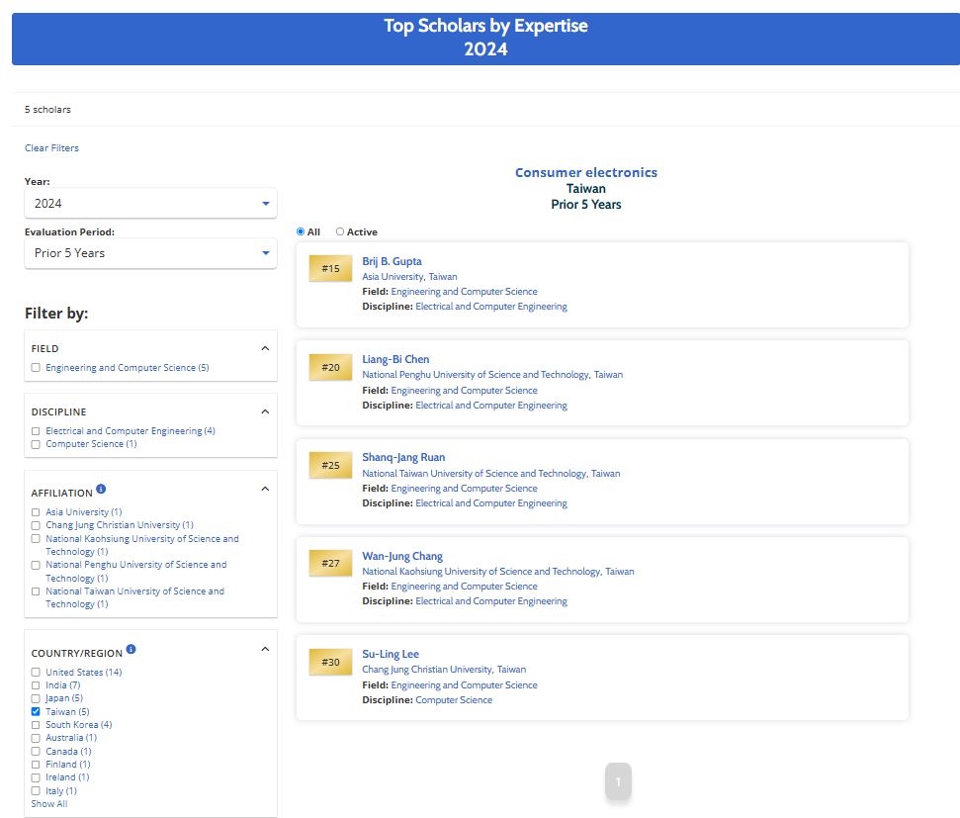Click the Clear Filters link

coord(51,148)
